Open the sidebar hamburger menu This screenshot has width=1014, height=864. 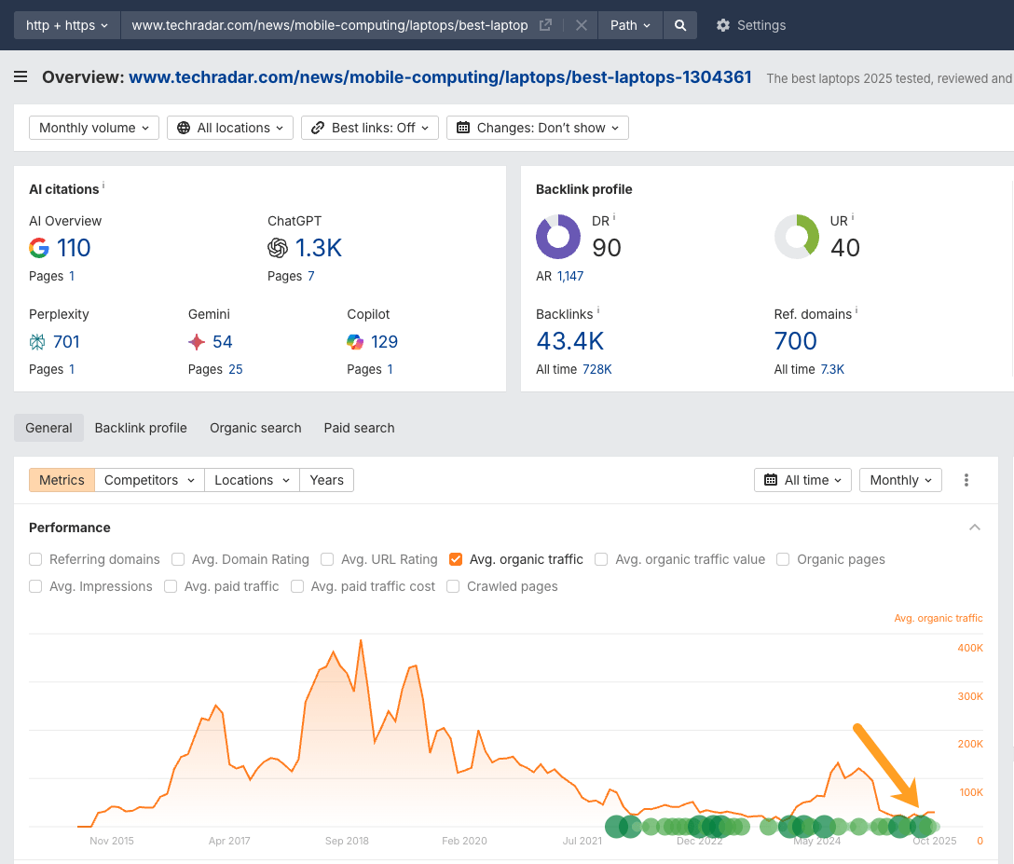click(21, 76)
